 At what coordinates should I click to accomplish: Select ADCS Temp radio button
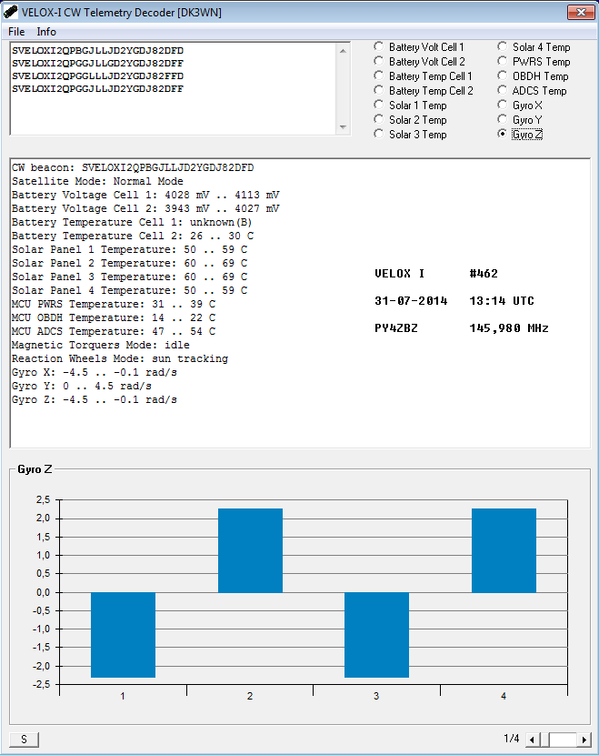tap(503, 91)
